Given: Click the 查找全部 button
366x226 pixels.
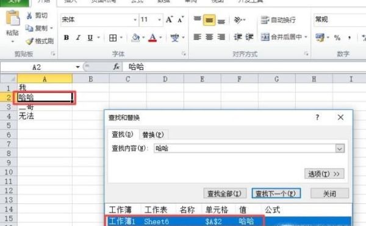Looking at the screenshot, I should pos(224,194).
